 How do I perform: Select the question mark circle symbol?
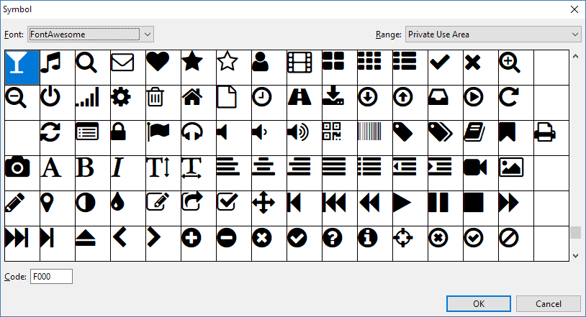click(339, 244)
